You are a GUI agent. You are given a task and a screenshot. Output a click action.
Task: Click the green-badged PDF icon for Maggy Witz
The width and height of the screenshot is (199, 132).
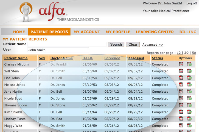(189, 126)
